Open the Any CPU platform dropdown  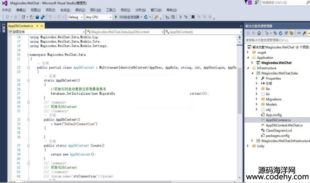pyautogui.click(x=99, y=17)
